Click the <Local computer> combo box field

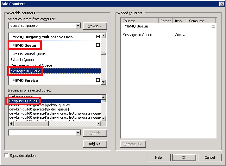point(42,26)
